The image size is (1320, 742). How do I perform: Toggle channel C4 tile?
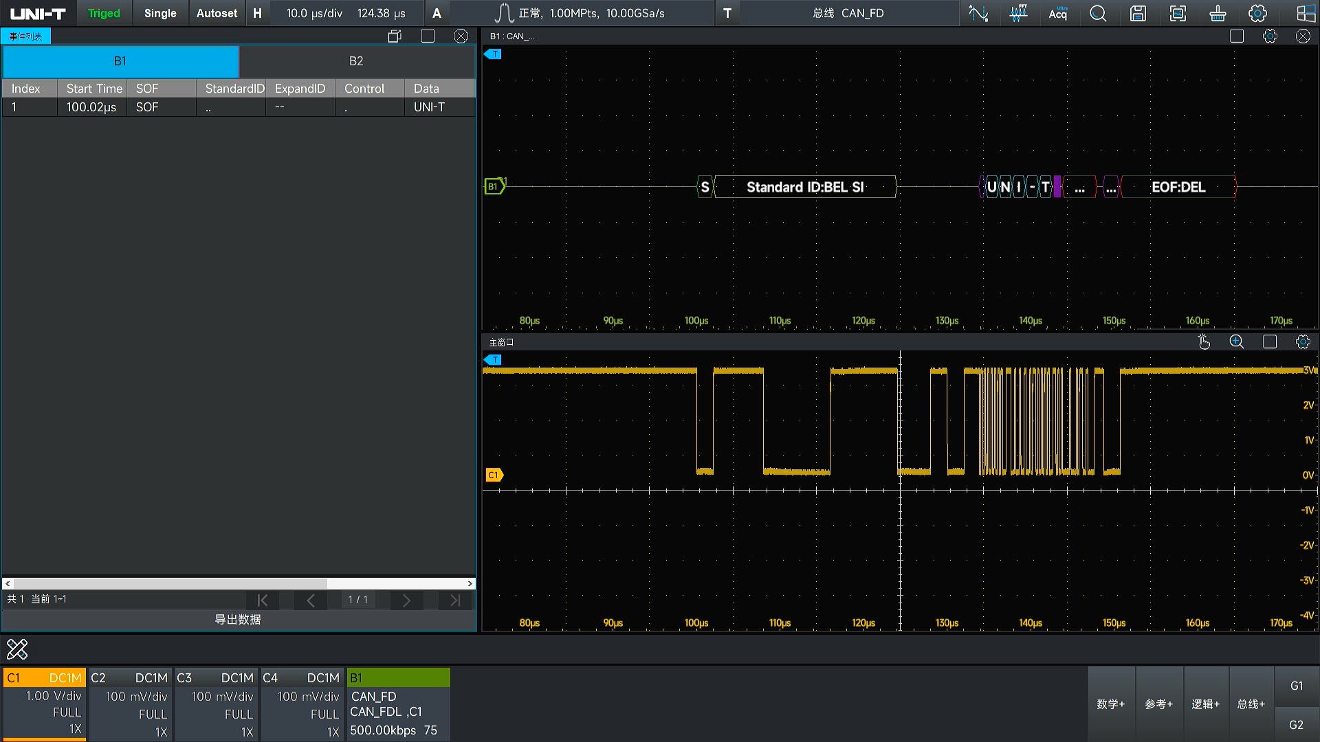coord(302,704)
